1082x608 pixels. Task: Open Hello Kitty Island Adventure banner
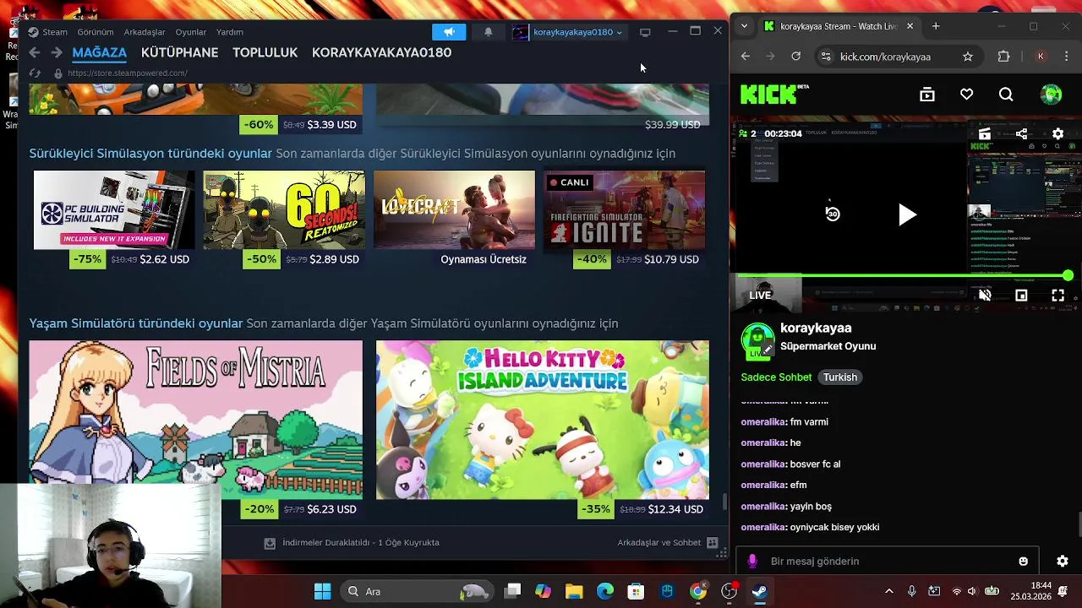pos(543,420)
